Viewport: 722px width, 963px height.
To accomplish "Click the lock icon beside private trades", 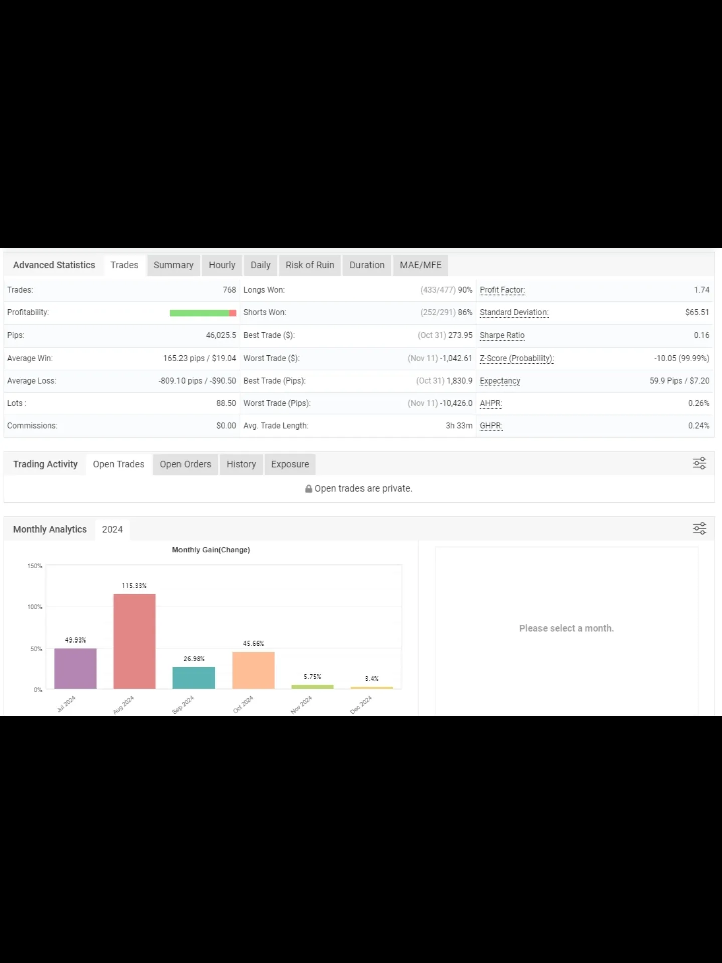I will coord(308,489).
